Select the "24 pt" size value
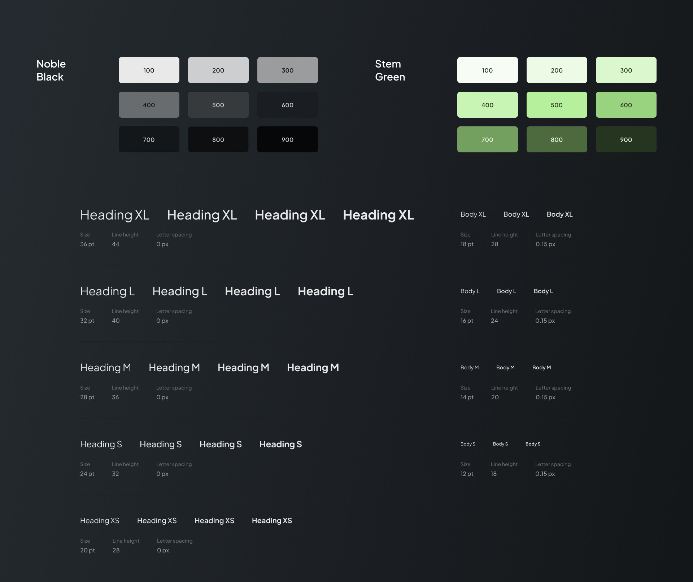The height and width of the screenshot is (582, 693). pyautogui.click(x=87, y=474)
